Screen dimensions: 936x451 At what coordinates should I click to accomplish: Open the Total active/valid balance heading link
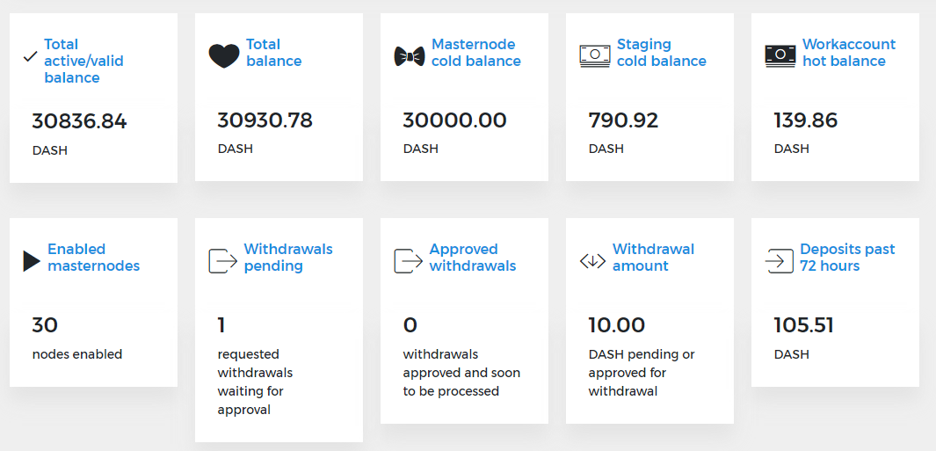[x=83, y=61]
